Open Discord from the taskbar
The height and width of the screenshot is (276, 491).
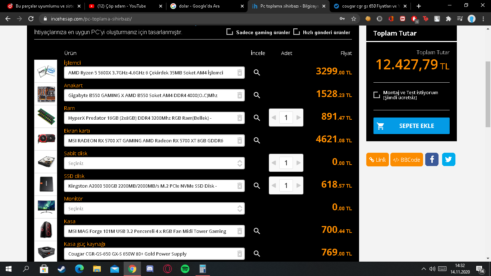(150, 268)
